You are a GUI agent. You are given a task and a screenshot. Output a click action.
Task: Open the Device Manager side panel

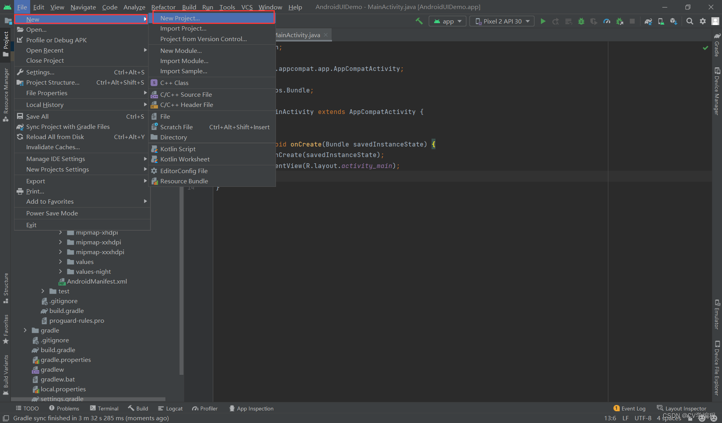click(x=717, y=92)
